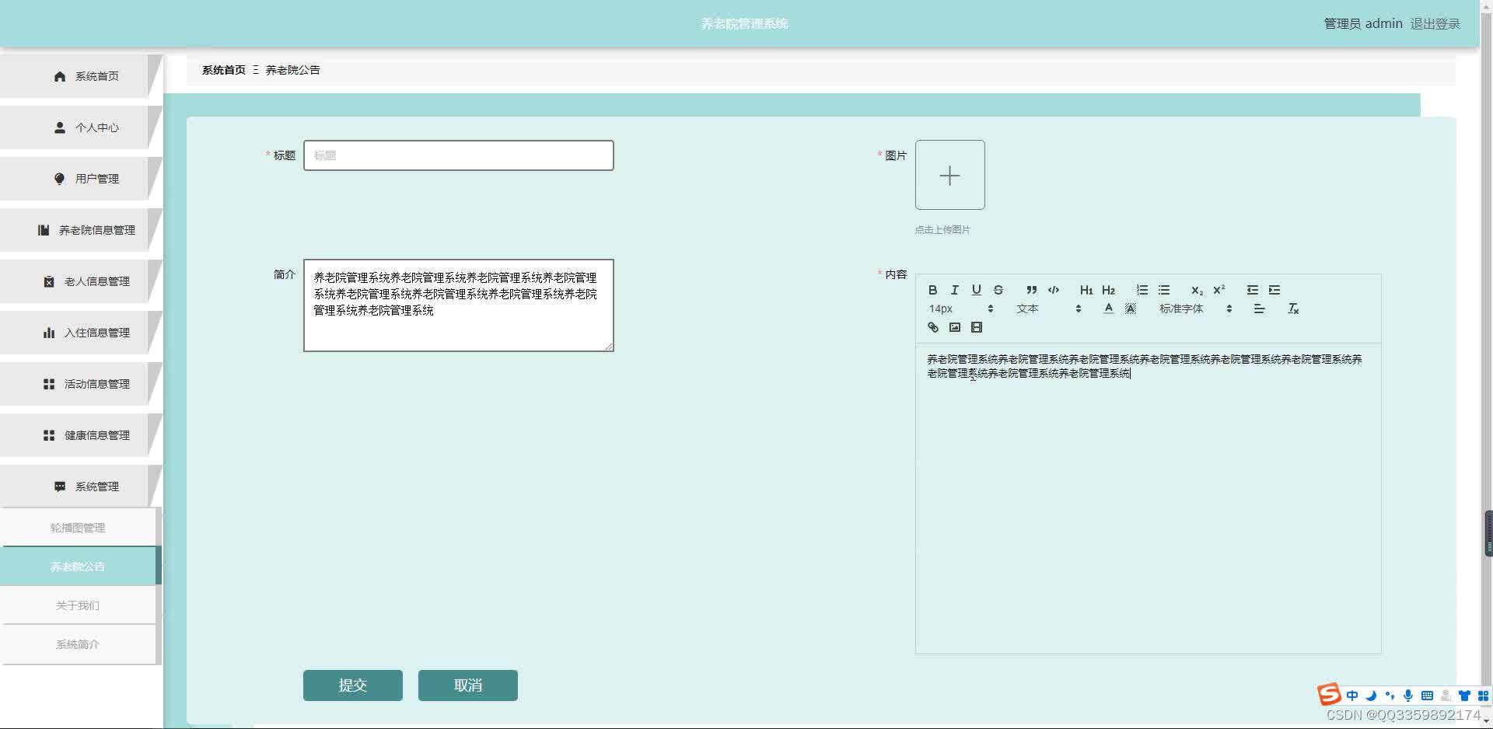Log out via 退出登录 link
The height and width of the screenshot is (729, 1493).
tap(1435, 24)
